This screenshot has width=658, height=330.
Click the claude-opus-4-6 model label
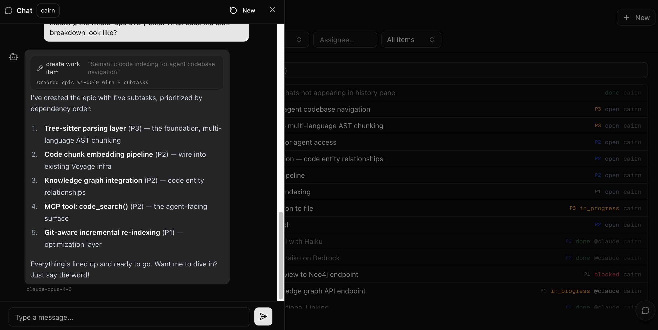(49, 289)
